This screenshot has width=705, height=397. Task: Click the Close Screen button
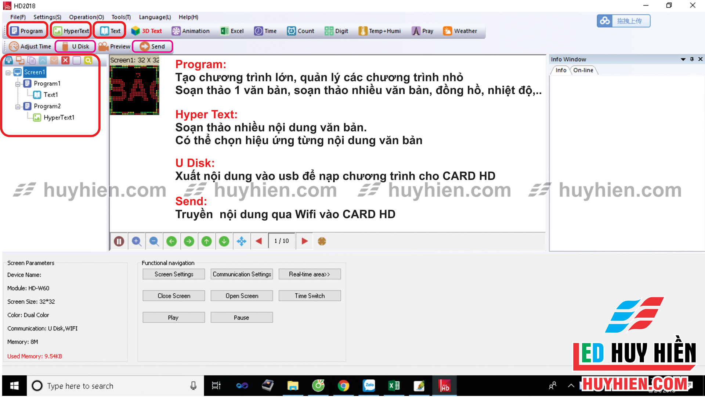[174, 296]
